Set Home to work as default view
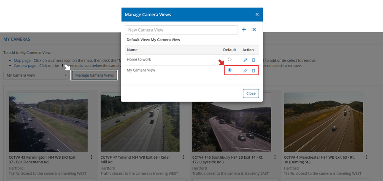 point(229,59)
